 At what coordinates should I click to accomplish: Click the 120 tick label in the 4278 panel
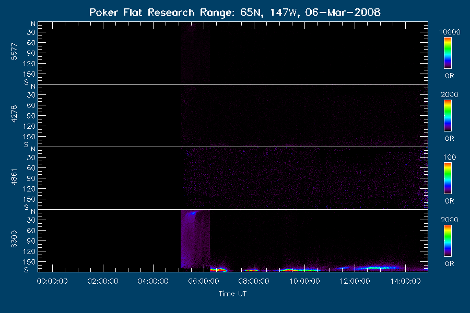(x=29, y=126)
